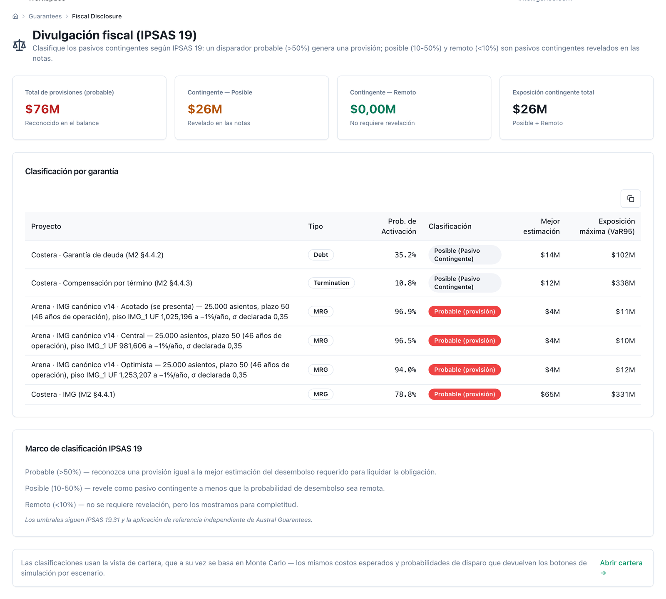This screenshot has width=666, height=599.
Task: Select Costera · Compensación por término project name
Action: pyautogui.click(x=112, y=283)
